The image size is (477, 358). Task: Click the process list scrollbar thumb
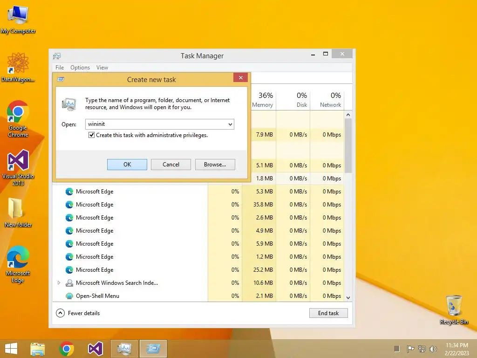coord(348,145)
